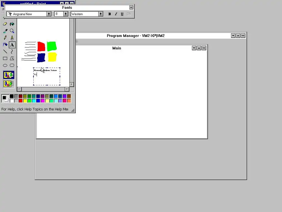Select the Brush tool
This screenshot has width=282, height=212.
[12, 38]
